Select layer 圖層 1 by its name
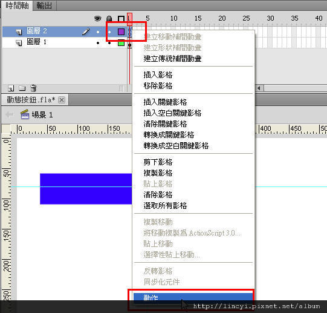The image size is (327, 313). 37,42
